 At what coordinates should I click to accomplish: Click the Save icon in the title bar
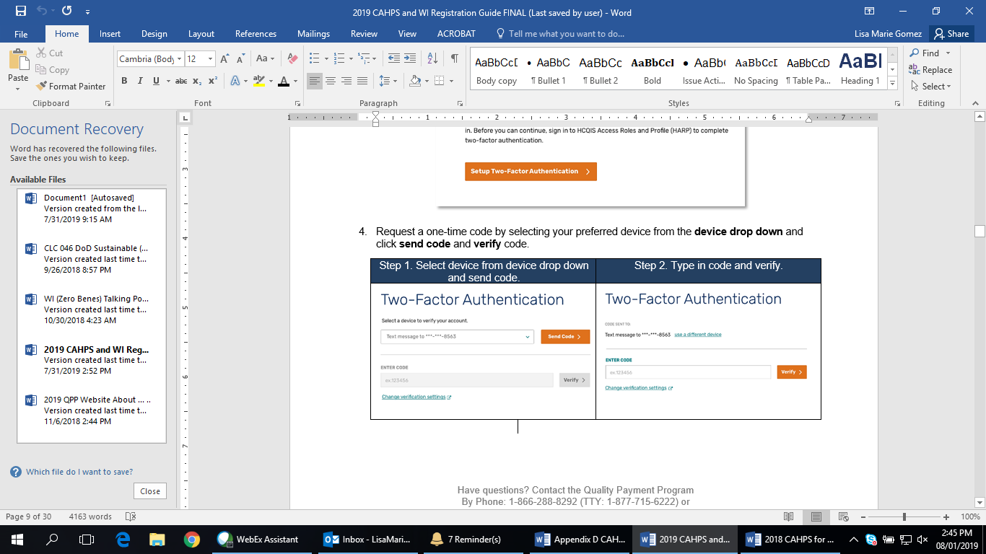[x=21, y=12]
